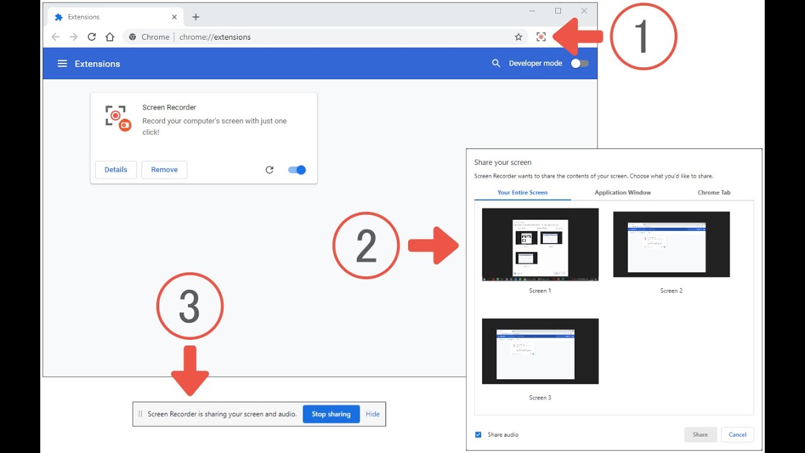Click the Share your screen heading

503,162
